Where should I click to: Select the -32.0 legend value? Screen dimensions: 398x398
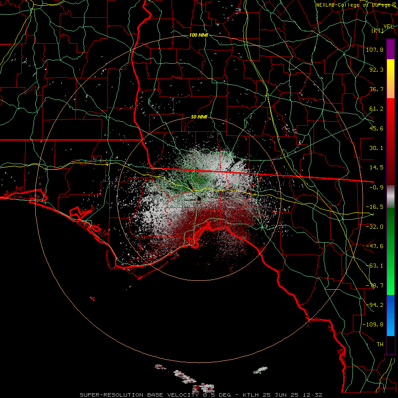tap(375, 226)
